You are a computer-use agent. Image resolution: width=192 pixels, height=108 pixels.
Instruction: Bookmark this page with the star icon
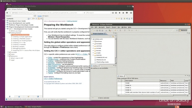coord(113,13)
